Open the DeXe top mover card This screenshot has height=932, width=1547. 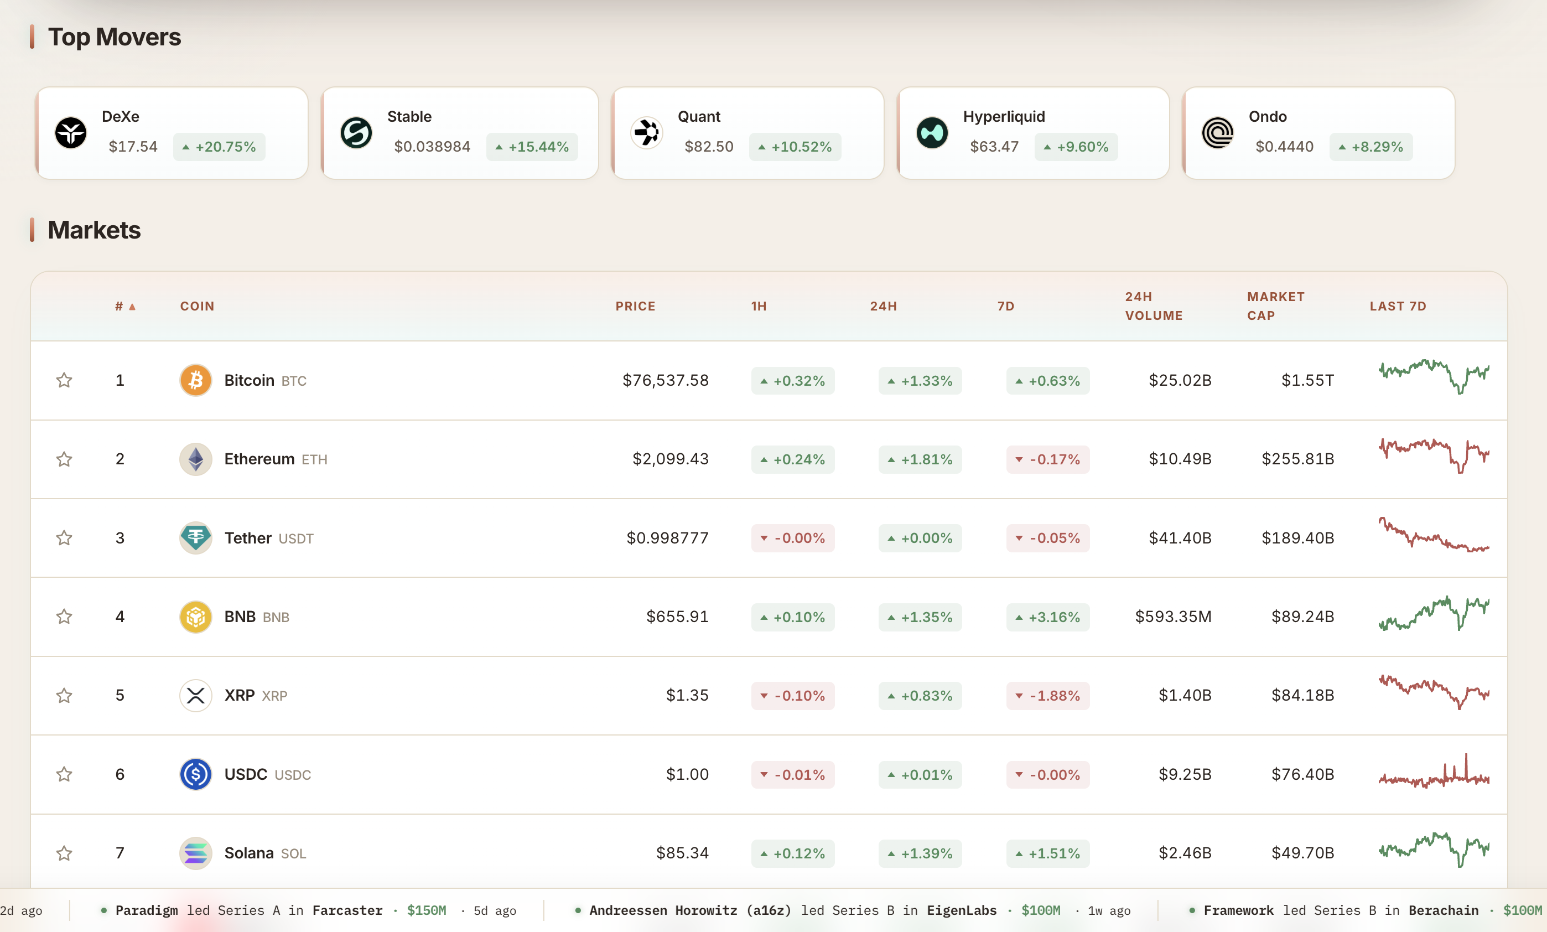click(x=172, y=133)
